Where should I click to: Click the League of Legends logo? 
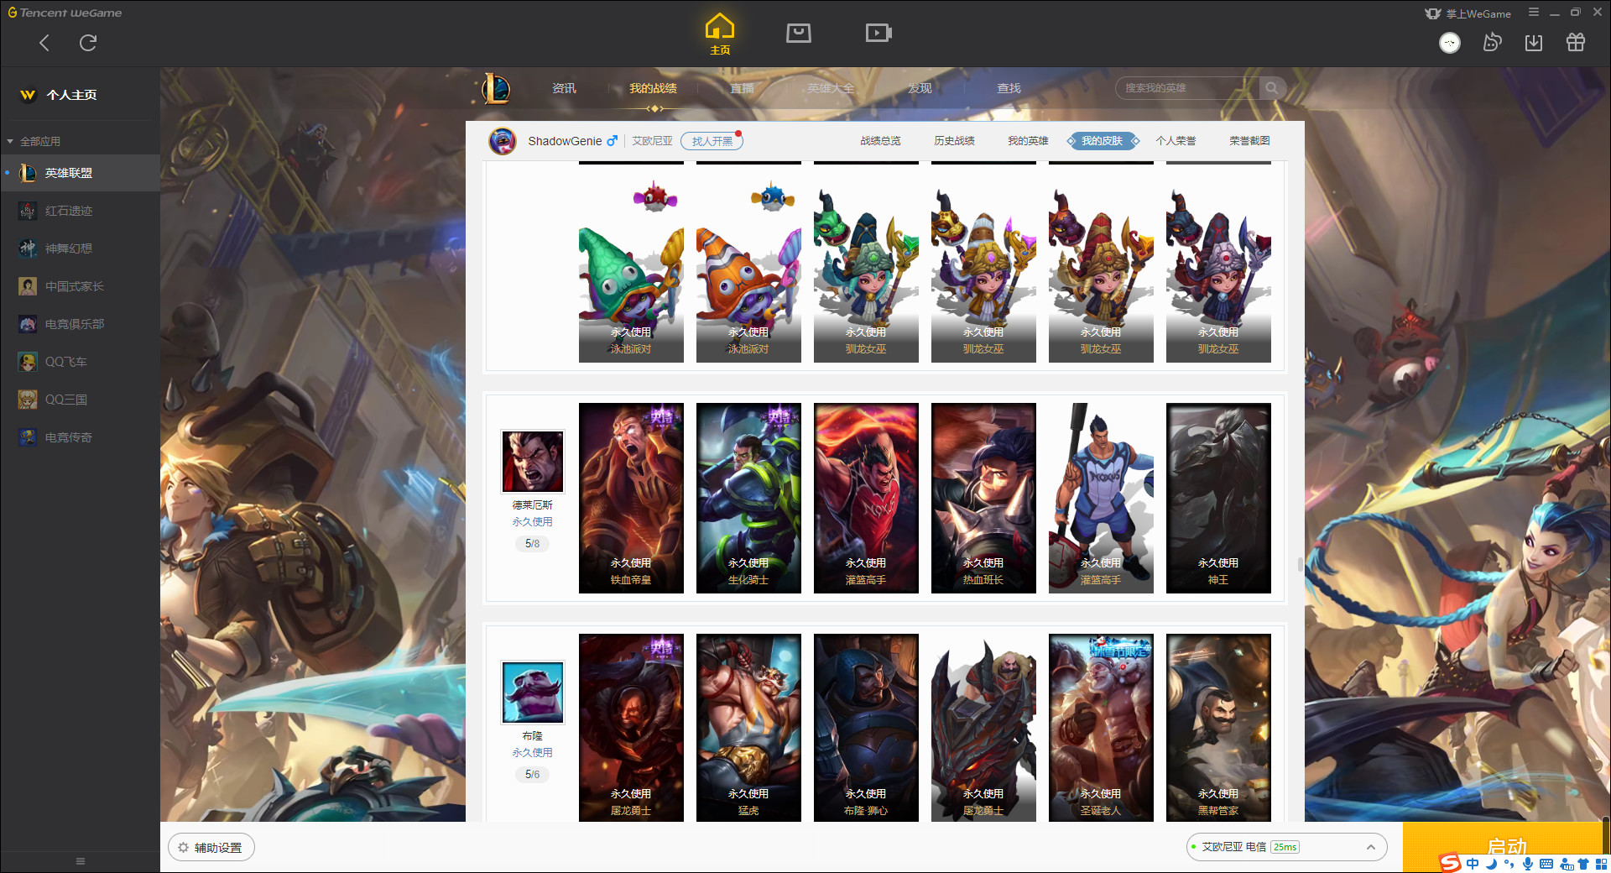496,88
